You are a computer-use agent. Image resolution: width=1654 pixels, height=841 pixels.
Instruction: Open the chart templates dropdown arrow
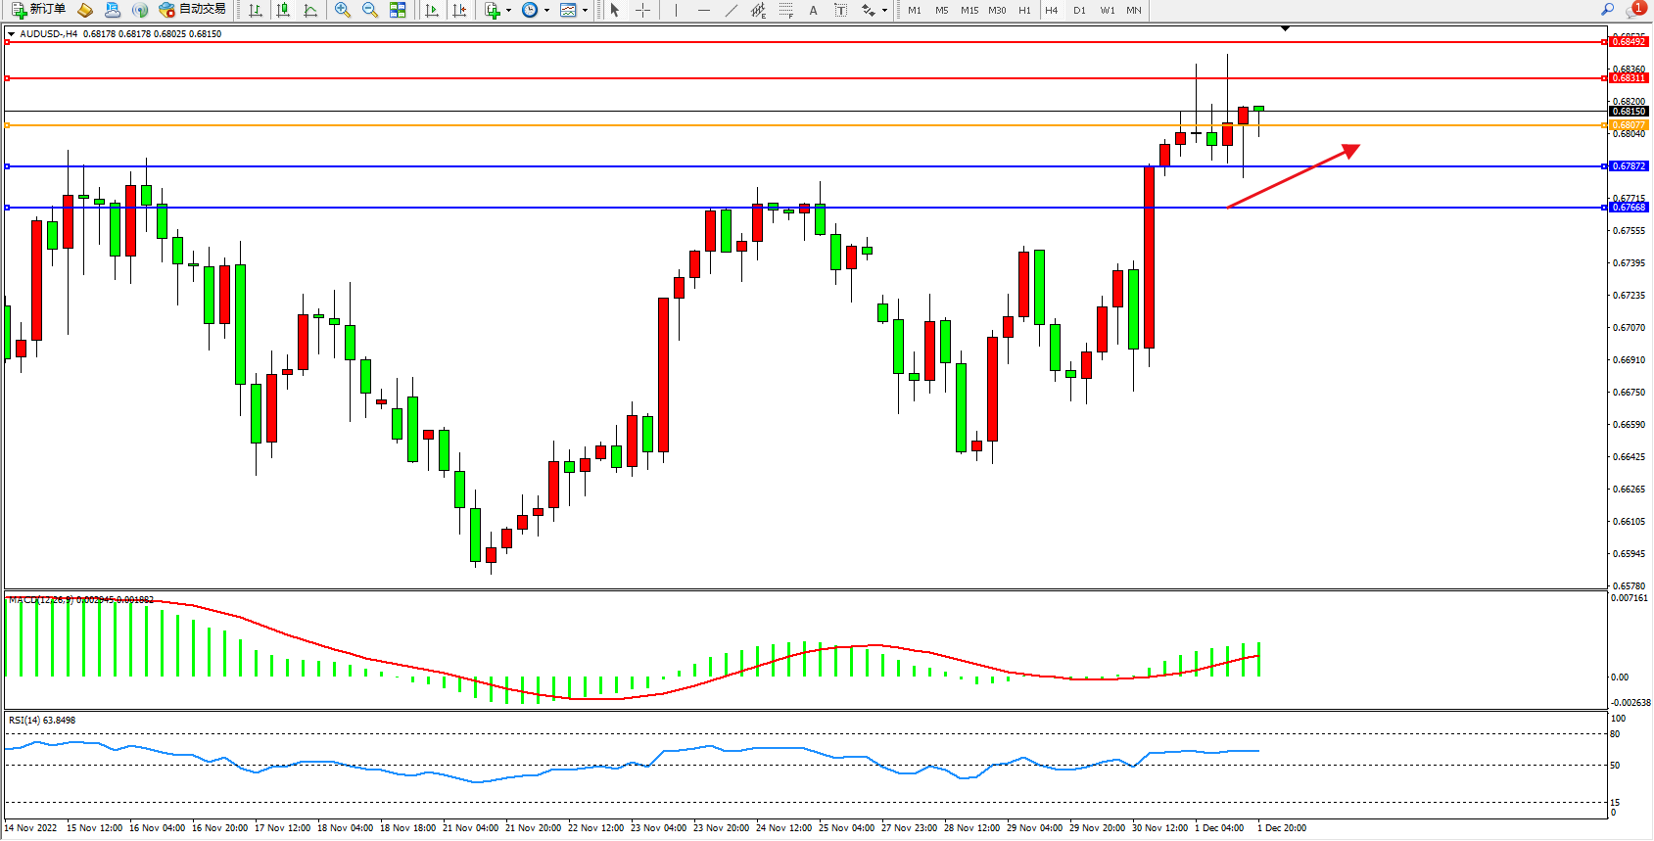pyautogui.click(x=585, y=11)
